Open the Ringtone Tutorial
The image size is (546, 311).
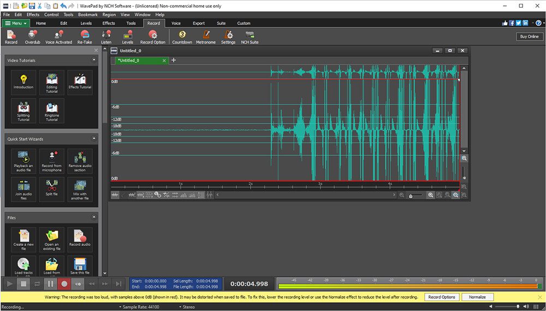click(x=51, y=110)
